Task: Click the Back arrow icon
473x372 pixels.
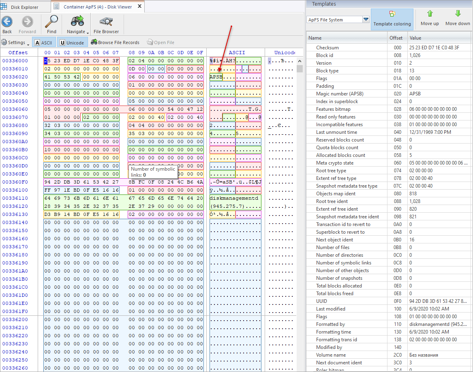Action: pyautogui.click(x=7, y=22)
